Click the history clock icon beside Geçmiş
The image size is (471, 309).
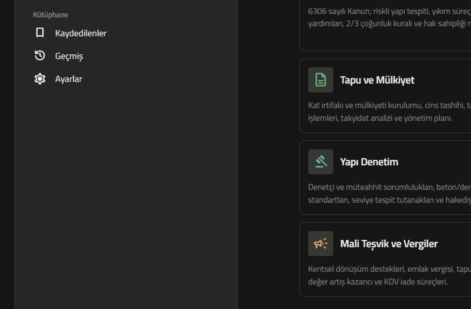40,55
